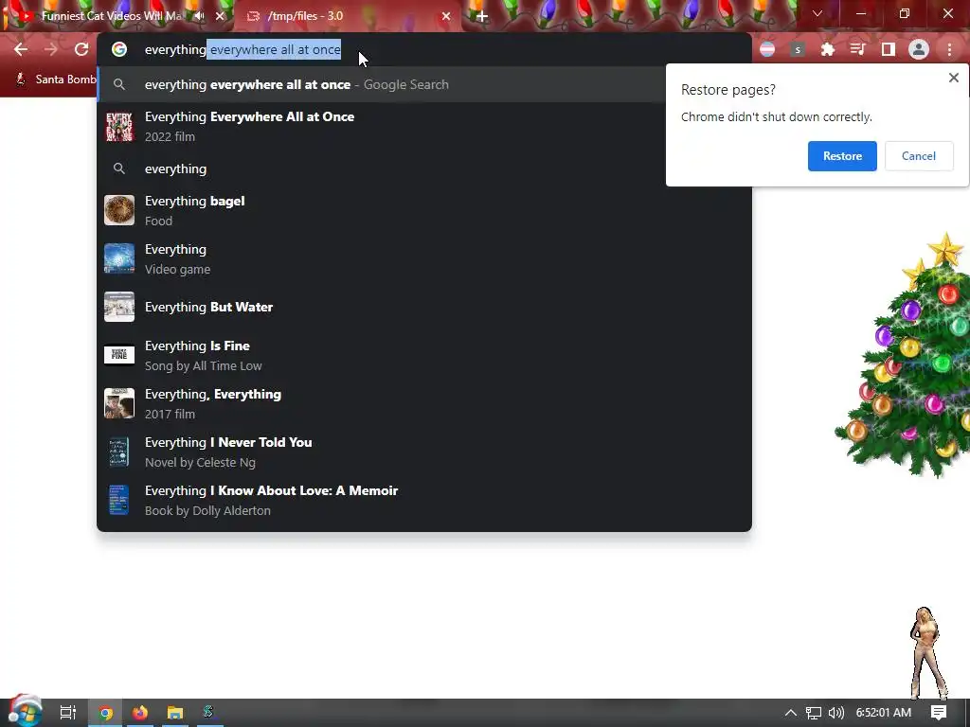970x727 pixels.
Task: Click the Google logo in address bar
Action: (119, 49)
